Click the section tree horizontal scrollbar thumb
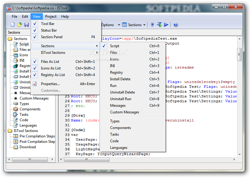This screenshot has width=251, height=178. 30,159
